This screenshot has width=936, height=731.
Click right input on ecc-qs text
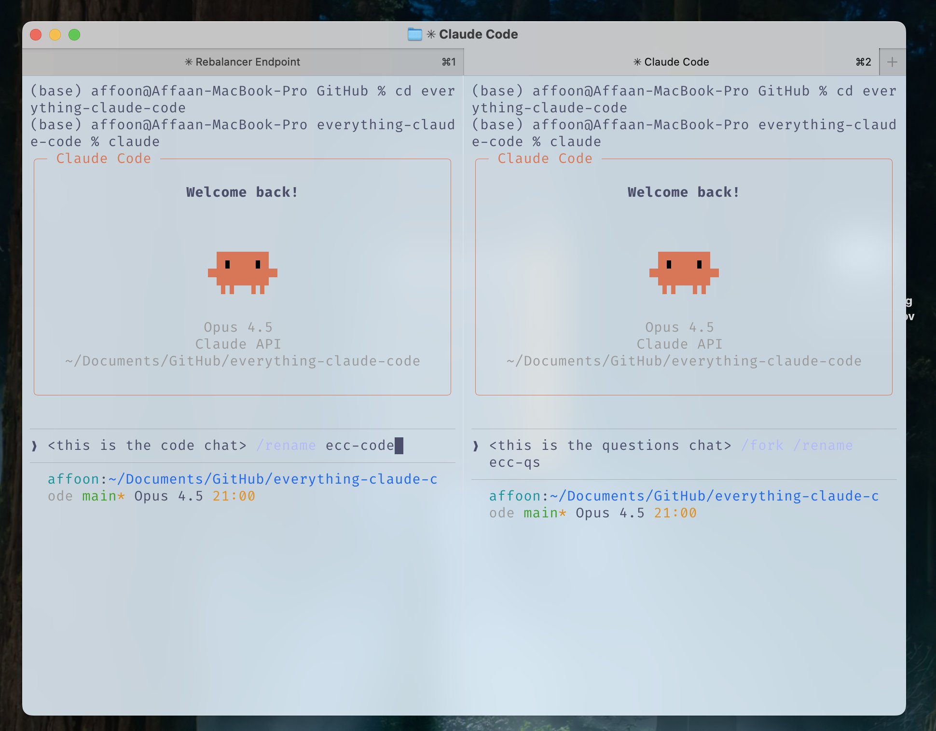coord(514,462)
